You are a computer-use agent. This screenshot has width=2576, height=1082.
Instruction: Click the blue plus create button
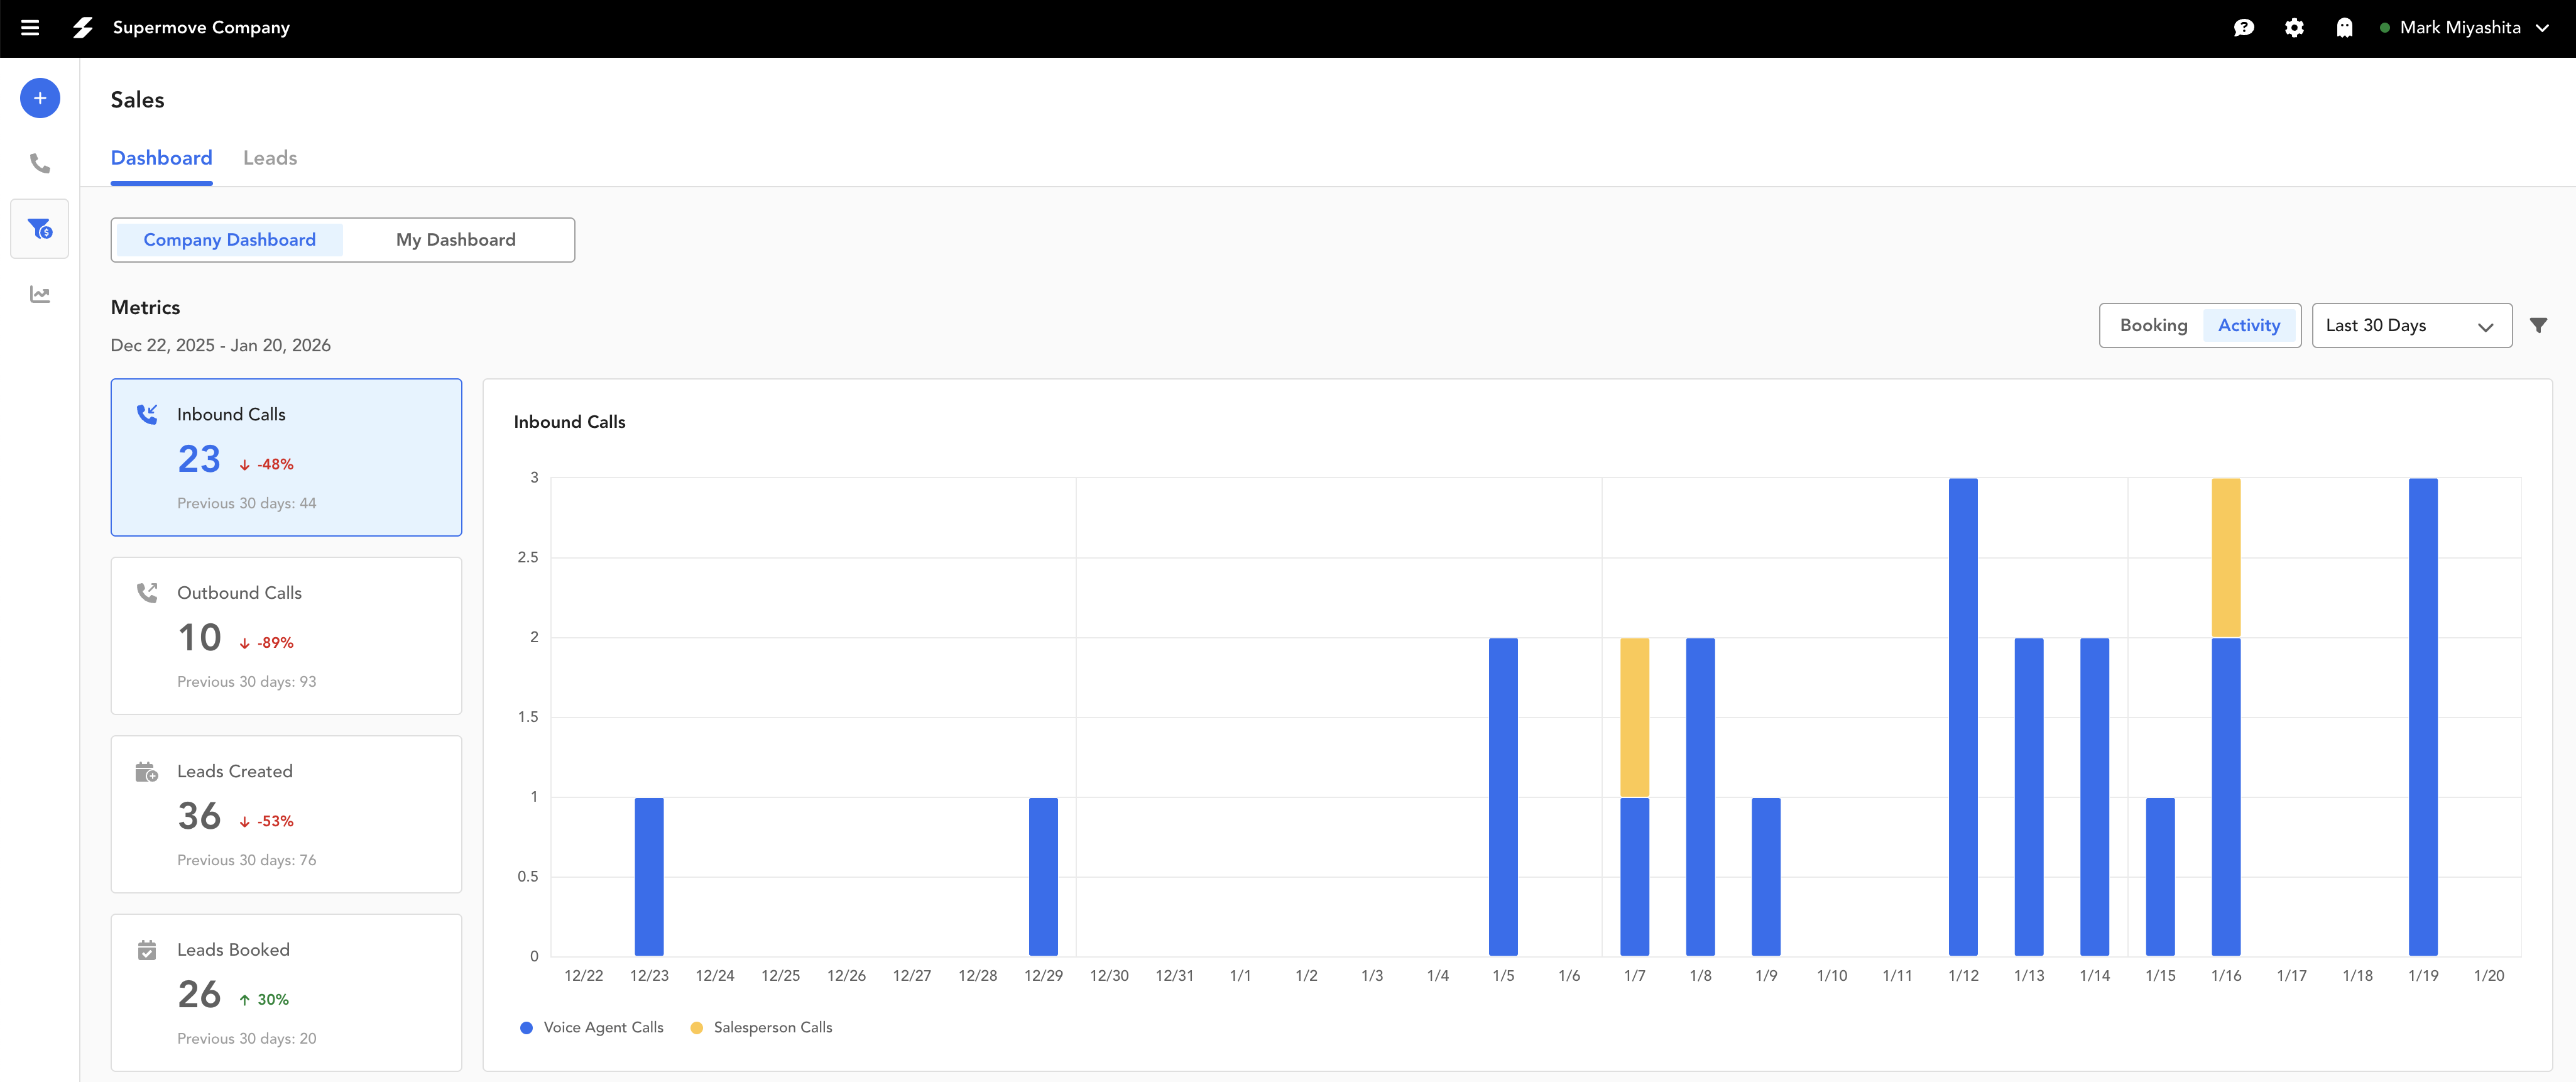[40, 98]
